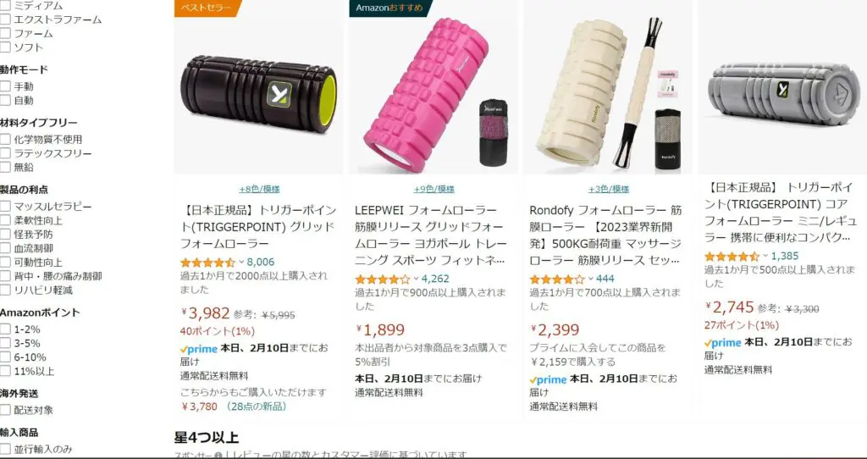Expand rating dropdown arrow next to 4,262 reviews
This screenshot has width=867, height=459.
(416, 279)
